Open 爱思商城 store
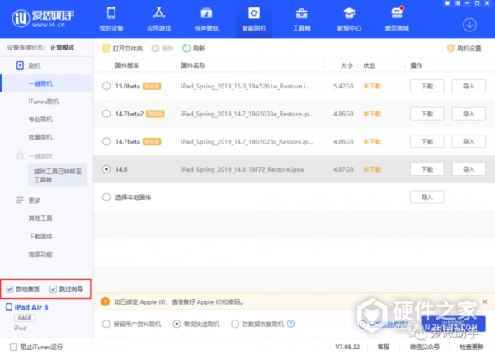Viewport: 495px width, 355px height. 397,19
